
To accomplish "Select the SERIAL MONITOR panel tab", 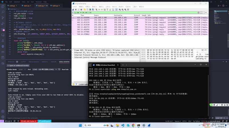I will coord(64,61).
